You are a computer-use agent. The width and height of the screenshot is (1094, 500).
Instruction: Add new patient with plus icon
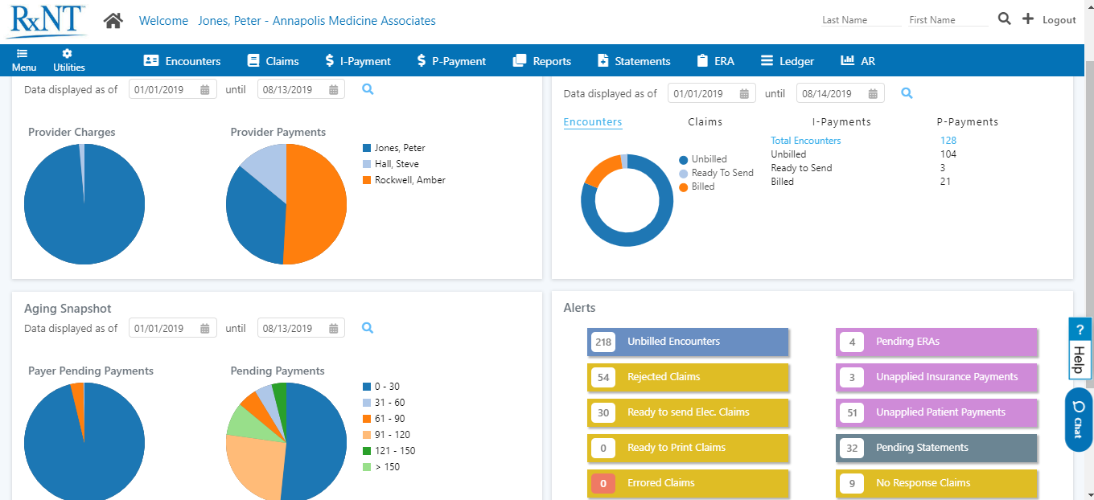tap(1027, 19)
